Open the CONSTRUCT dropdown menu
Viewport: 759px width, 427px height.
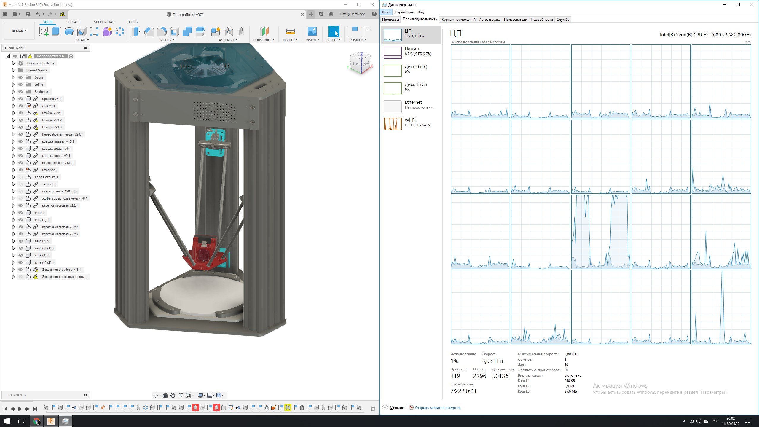point(264,40)
